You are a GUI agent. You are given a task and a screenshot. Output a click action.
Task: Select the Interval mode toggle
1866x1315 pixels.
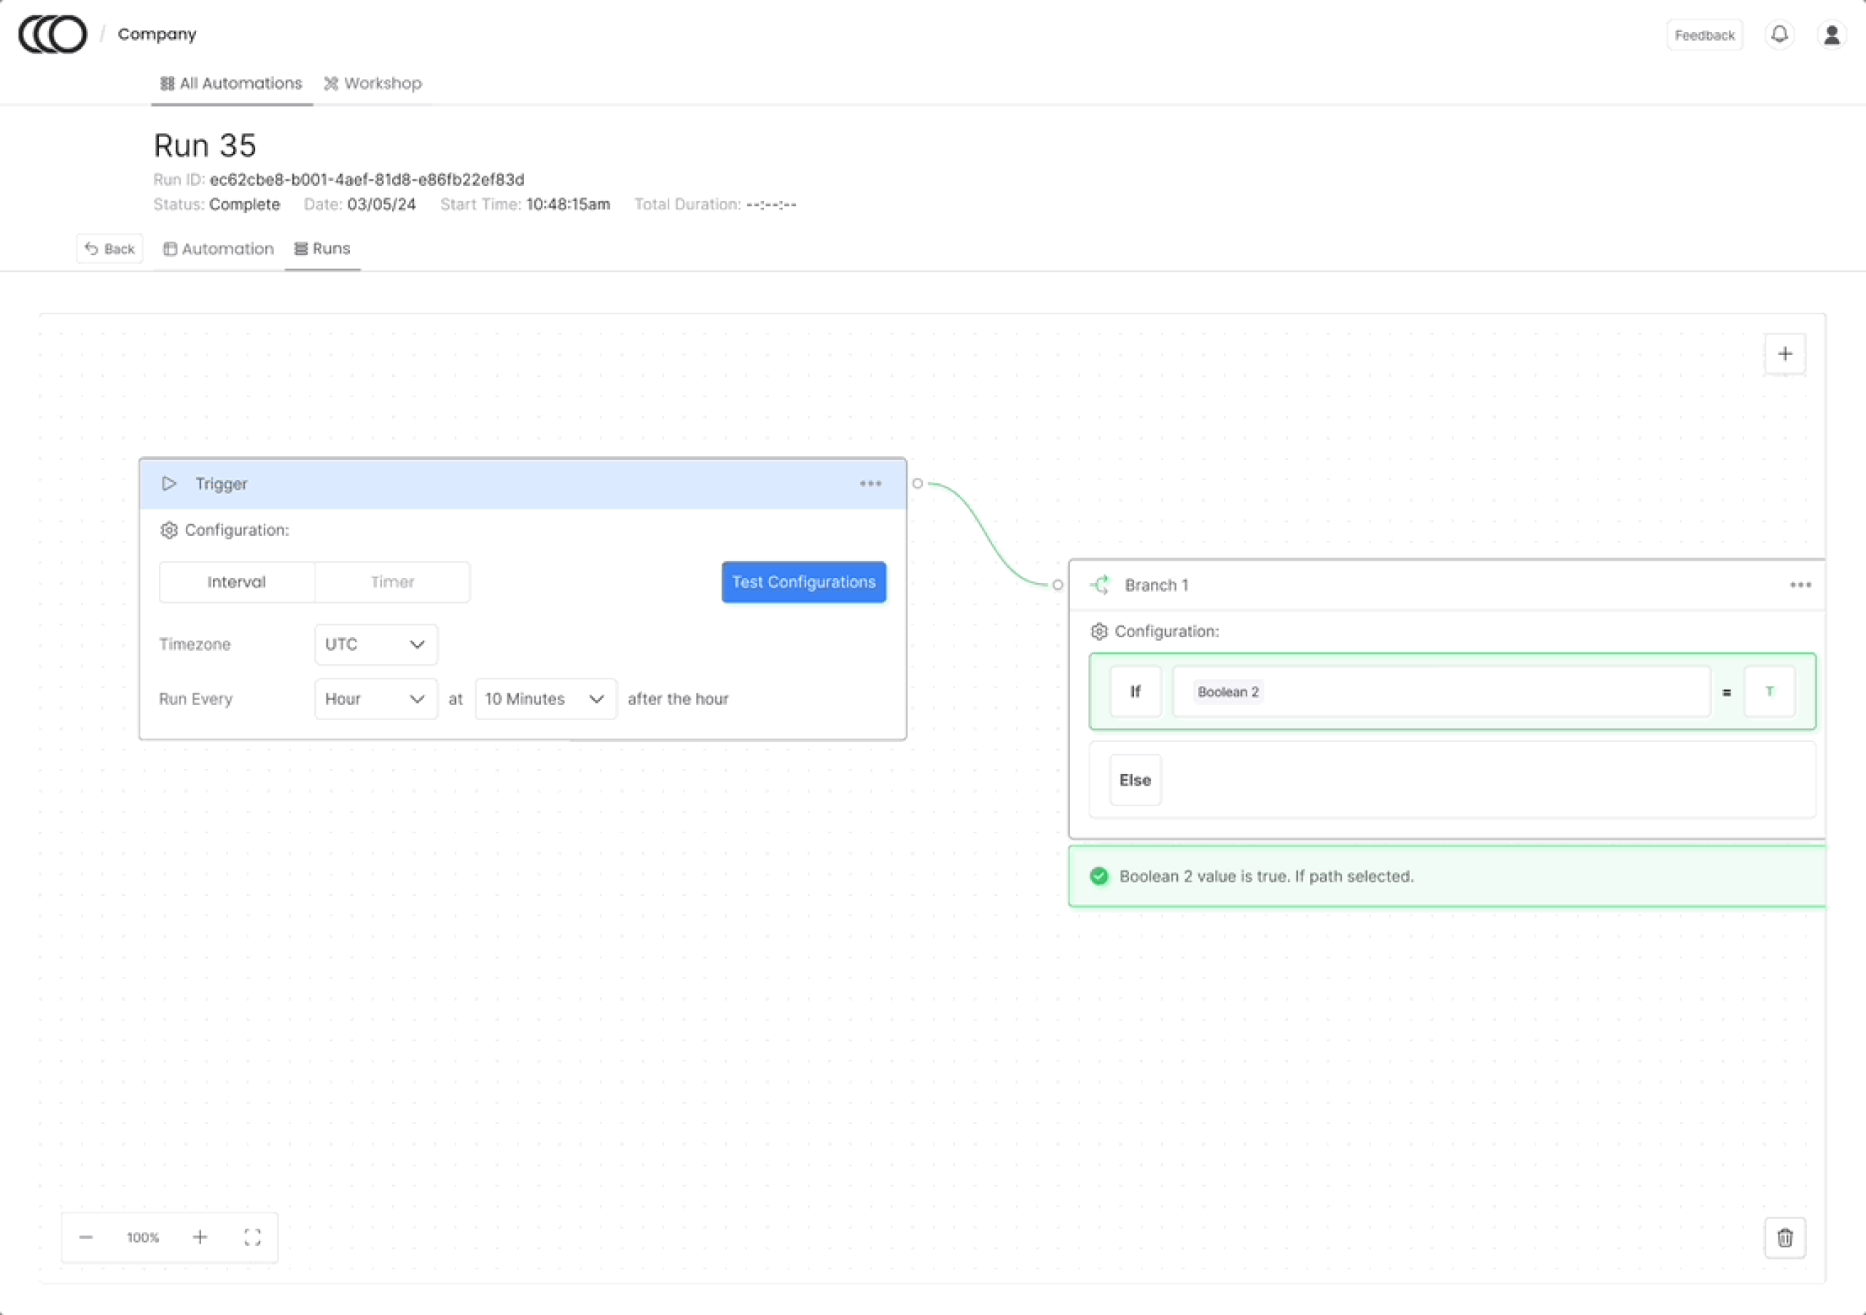point(236,582)
